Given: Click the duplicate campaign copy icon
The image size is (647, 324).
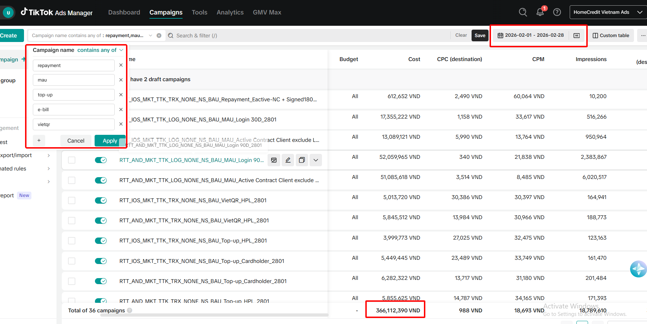Looking at the screenshot, I should [x=302, y=160].
